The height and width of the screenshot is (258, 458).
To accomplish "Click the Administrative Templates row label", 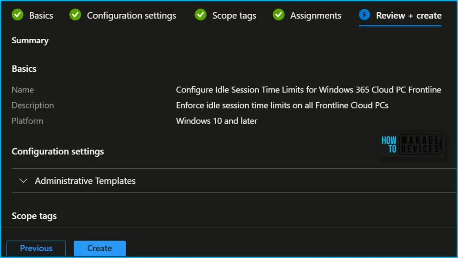I will tap(85, 181).
